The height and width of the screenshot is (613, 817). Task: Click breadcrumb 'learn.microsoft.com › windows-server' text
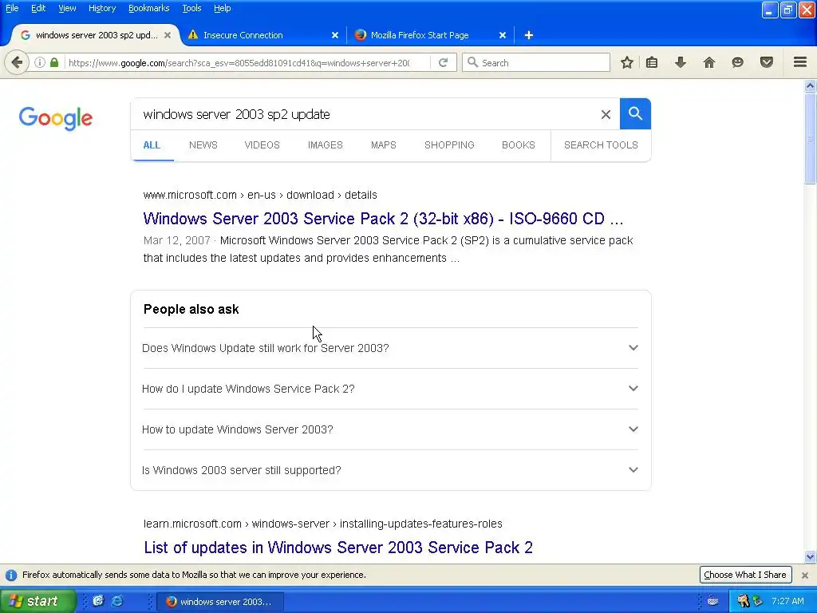(x=236, y=524)
